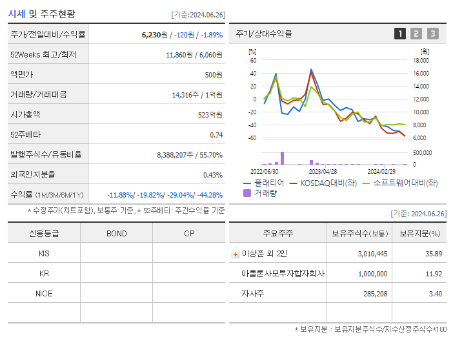Click the 2022/06/30 chart date label
Image resolution: width=453 pixels, height=339 pixels.
tap(265, 172)
